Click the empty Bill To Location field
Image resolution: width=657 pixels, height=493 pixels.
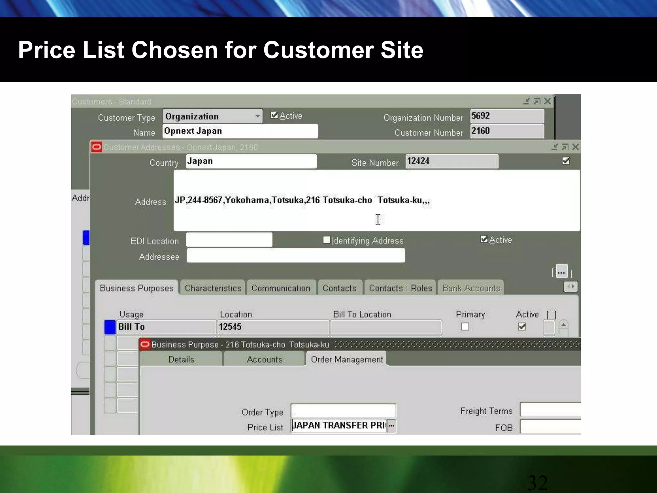pos(386,327)
